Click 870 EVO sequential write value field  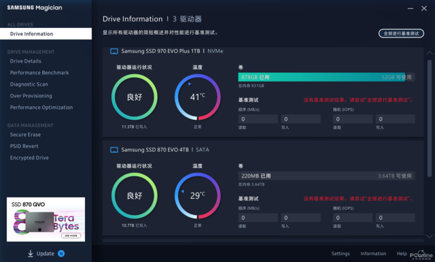300,218
